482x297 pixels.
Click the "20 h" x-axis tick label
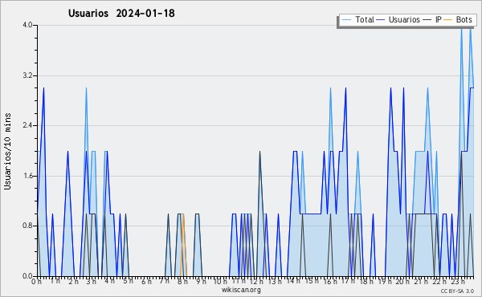tap(402, 282)
